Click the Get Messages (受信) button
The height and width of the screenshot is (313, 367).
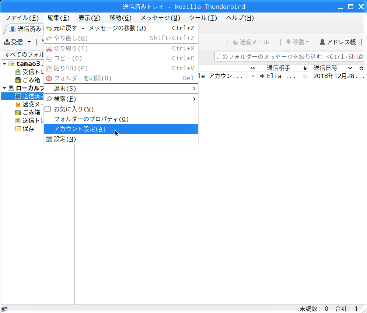pos(14,42)
